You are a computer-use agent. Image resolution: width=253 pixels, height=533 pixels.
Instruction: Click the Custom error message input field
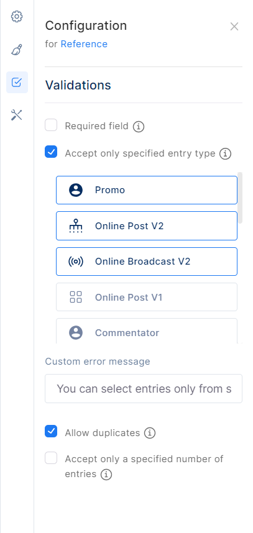(144, 388)
